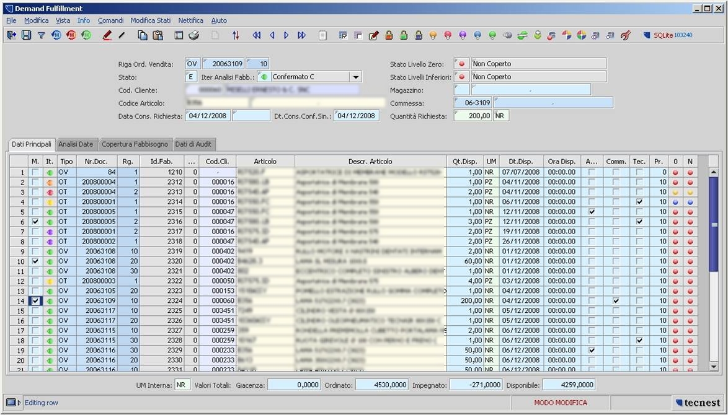Screen dimensions: 728x415
Task: Click the green padlock icon
Action: coord(404,35)
